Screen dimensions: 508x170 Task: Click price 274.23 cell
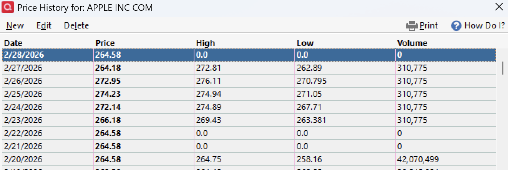[108, 94]
